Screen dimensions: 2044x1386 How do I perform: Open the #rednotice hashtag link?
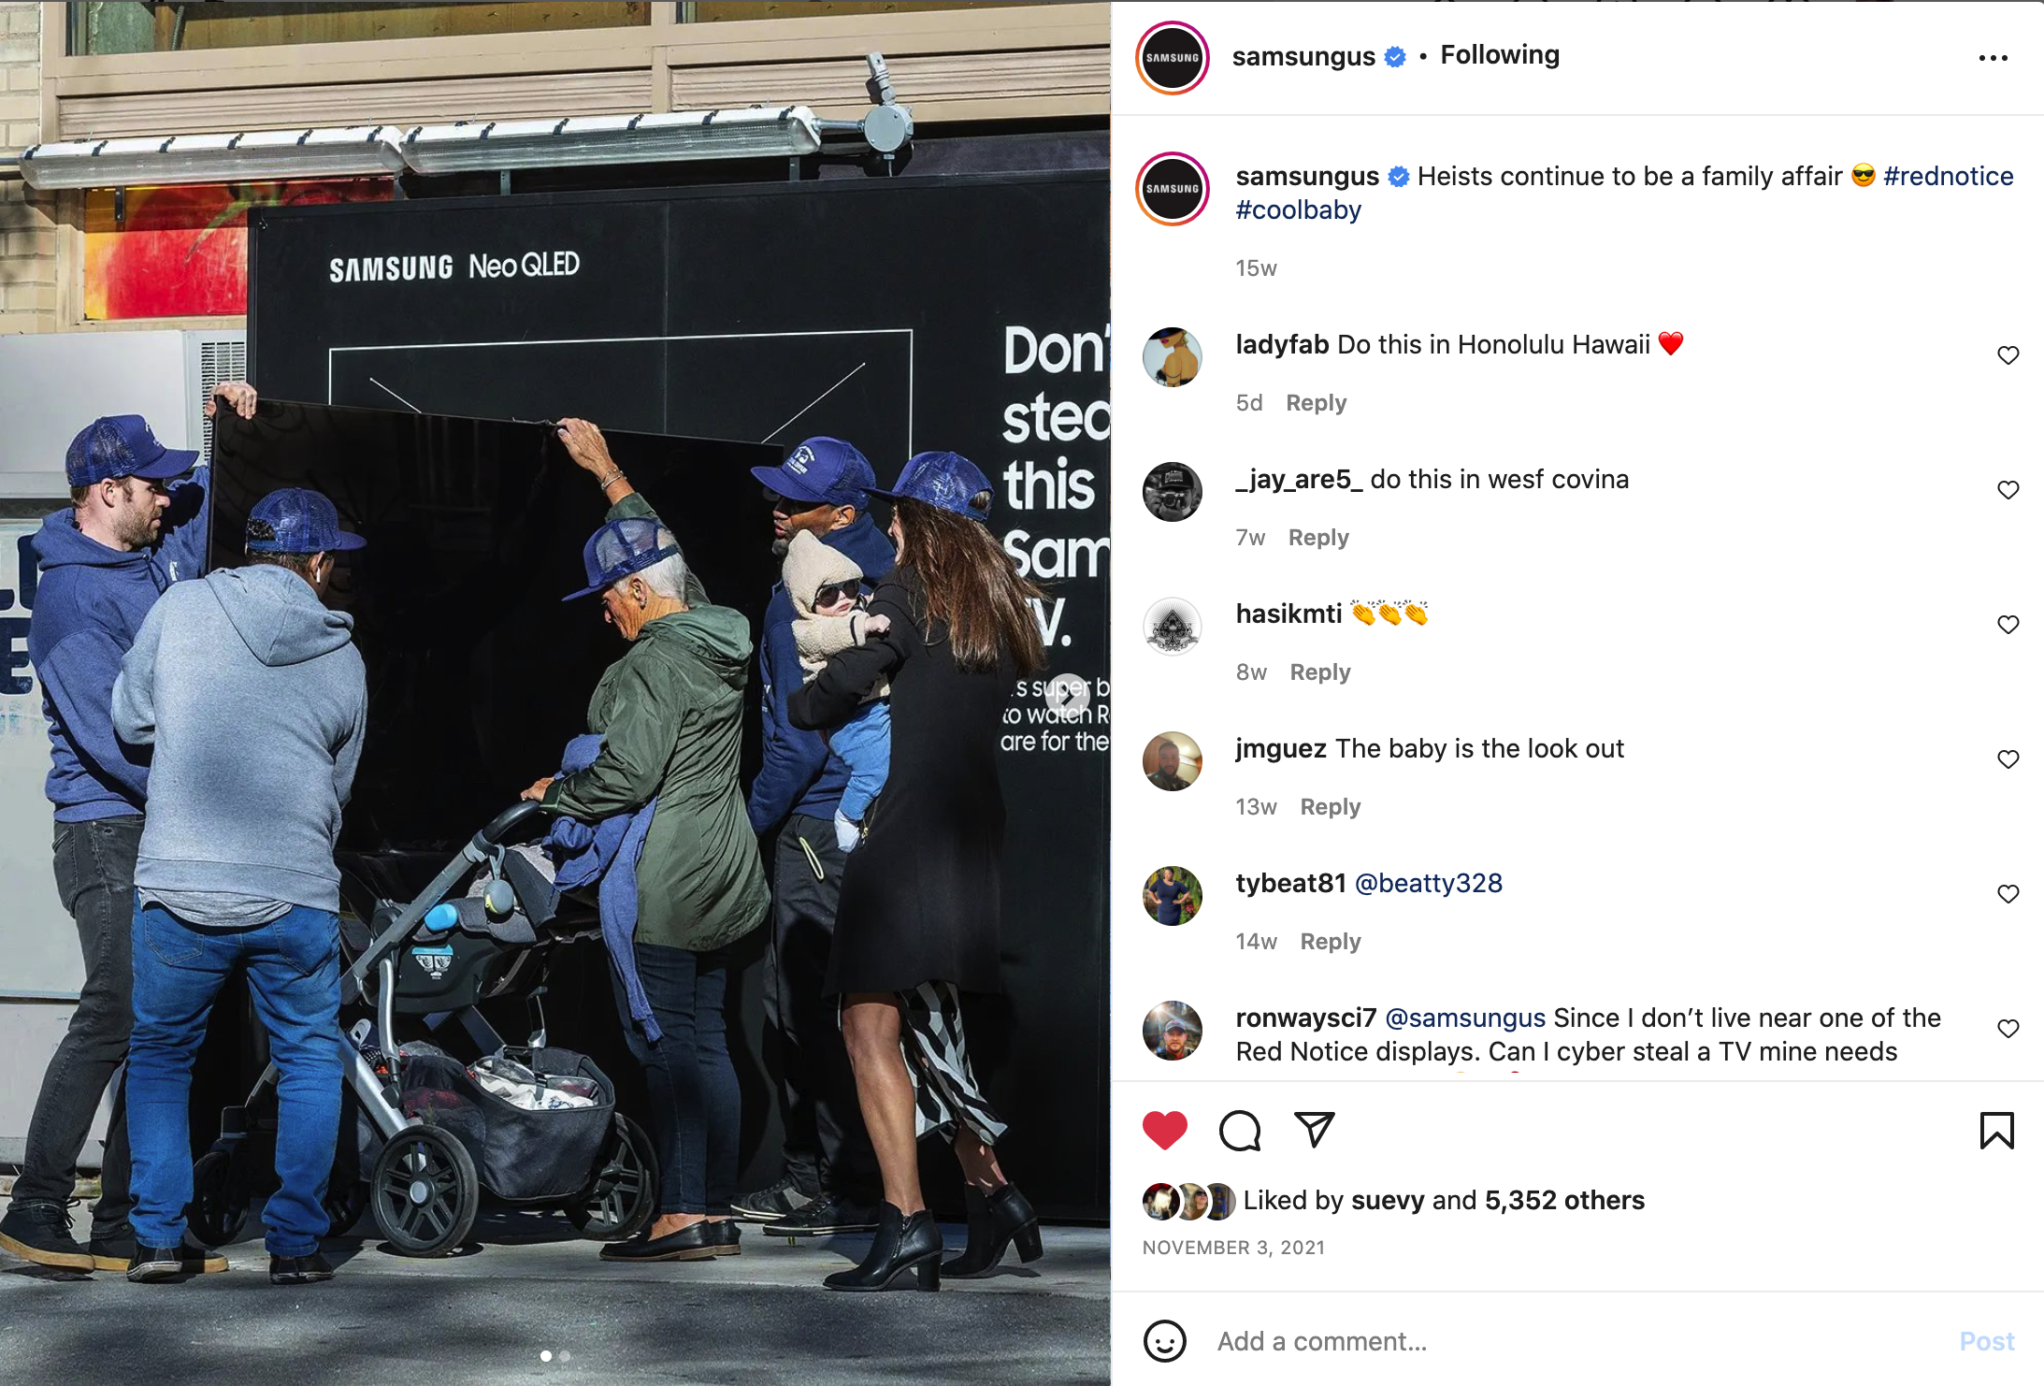[x=1948, y=176]
